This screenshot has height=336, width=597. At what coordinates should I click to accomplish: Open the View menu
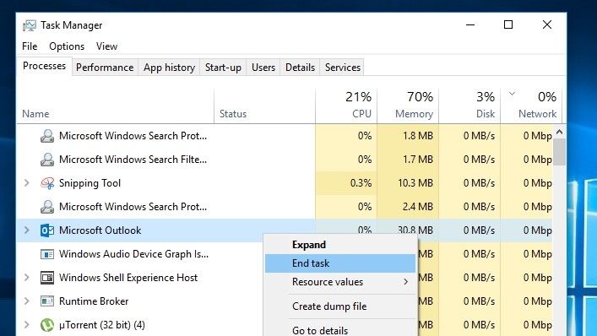click(x=106, y=46)
